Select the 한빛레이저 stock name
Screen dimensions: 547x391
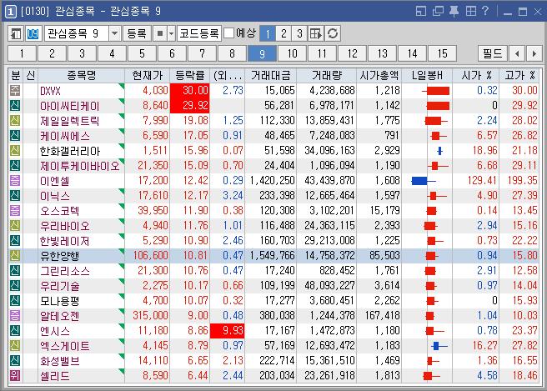65,241
